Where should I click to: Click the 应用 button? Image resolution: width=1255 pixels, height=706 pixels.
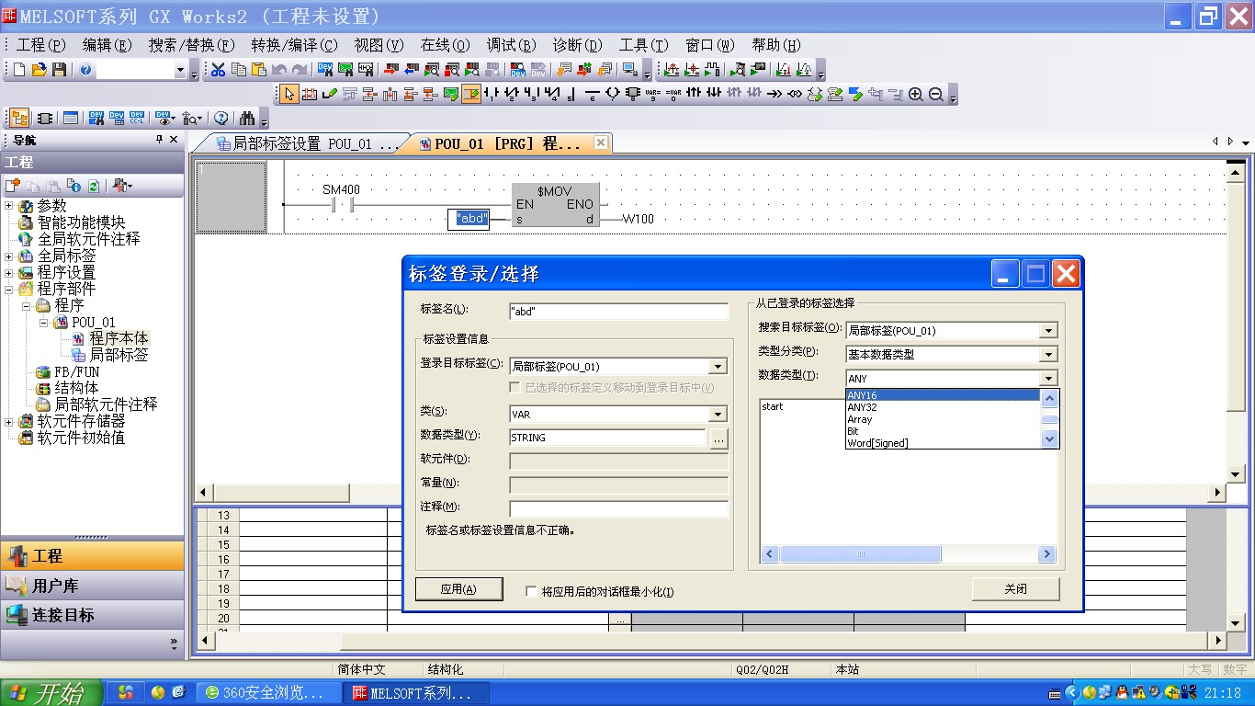(458, 589)
